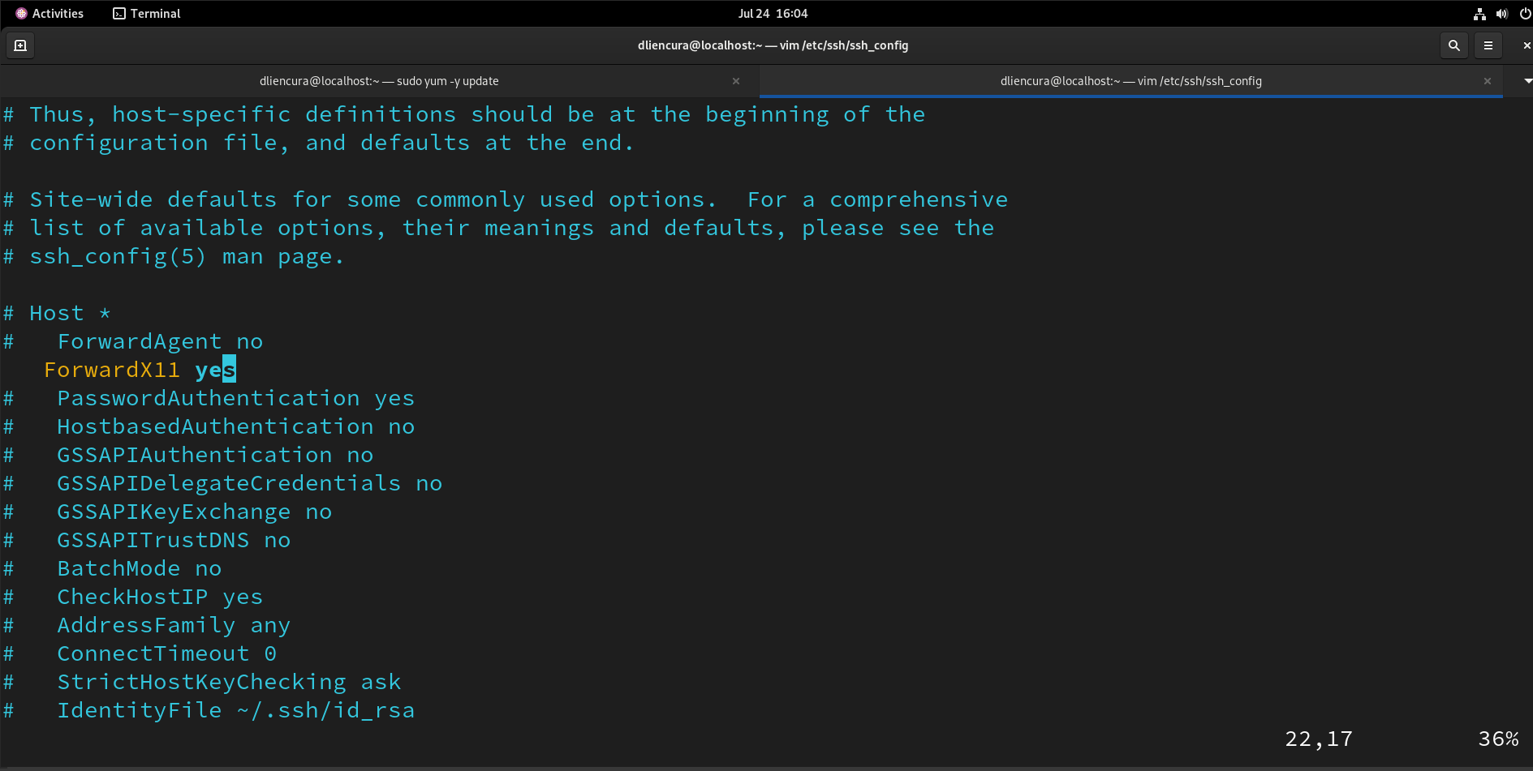Screen dimensions: 1533x771
Task: Click the 'StrictHostKeyChecking ask' line
Action: [x=229, y=682]
